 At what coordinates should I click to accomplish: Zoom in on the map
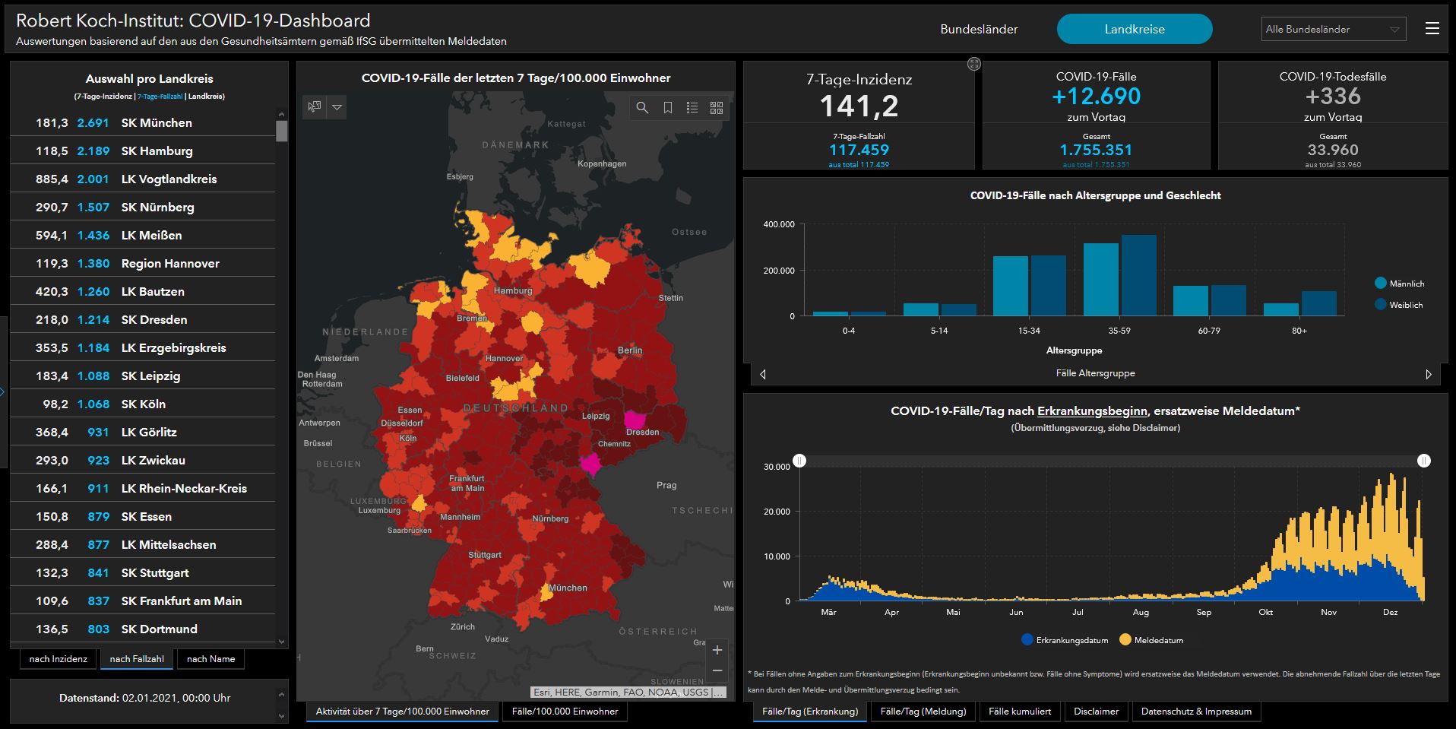click(717, 650)
